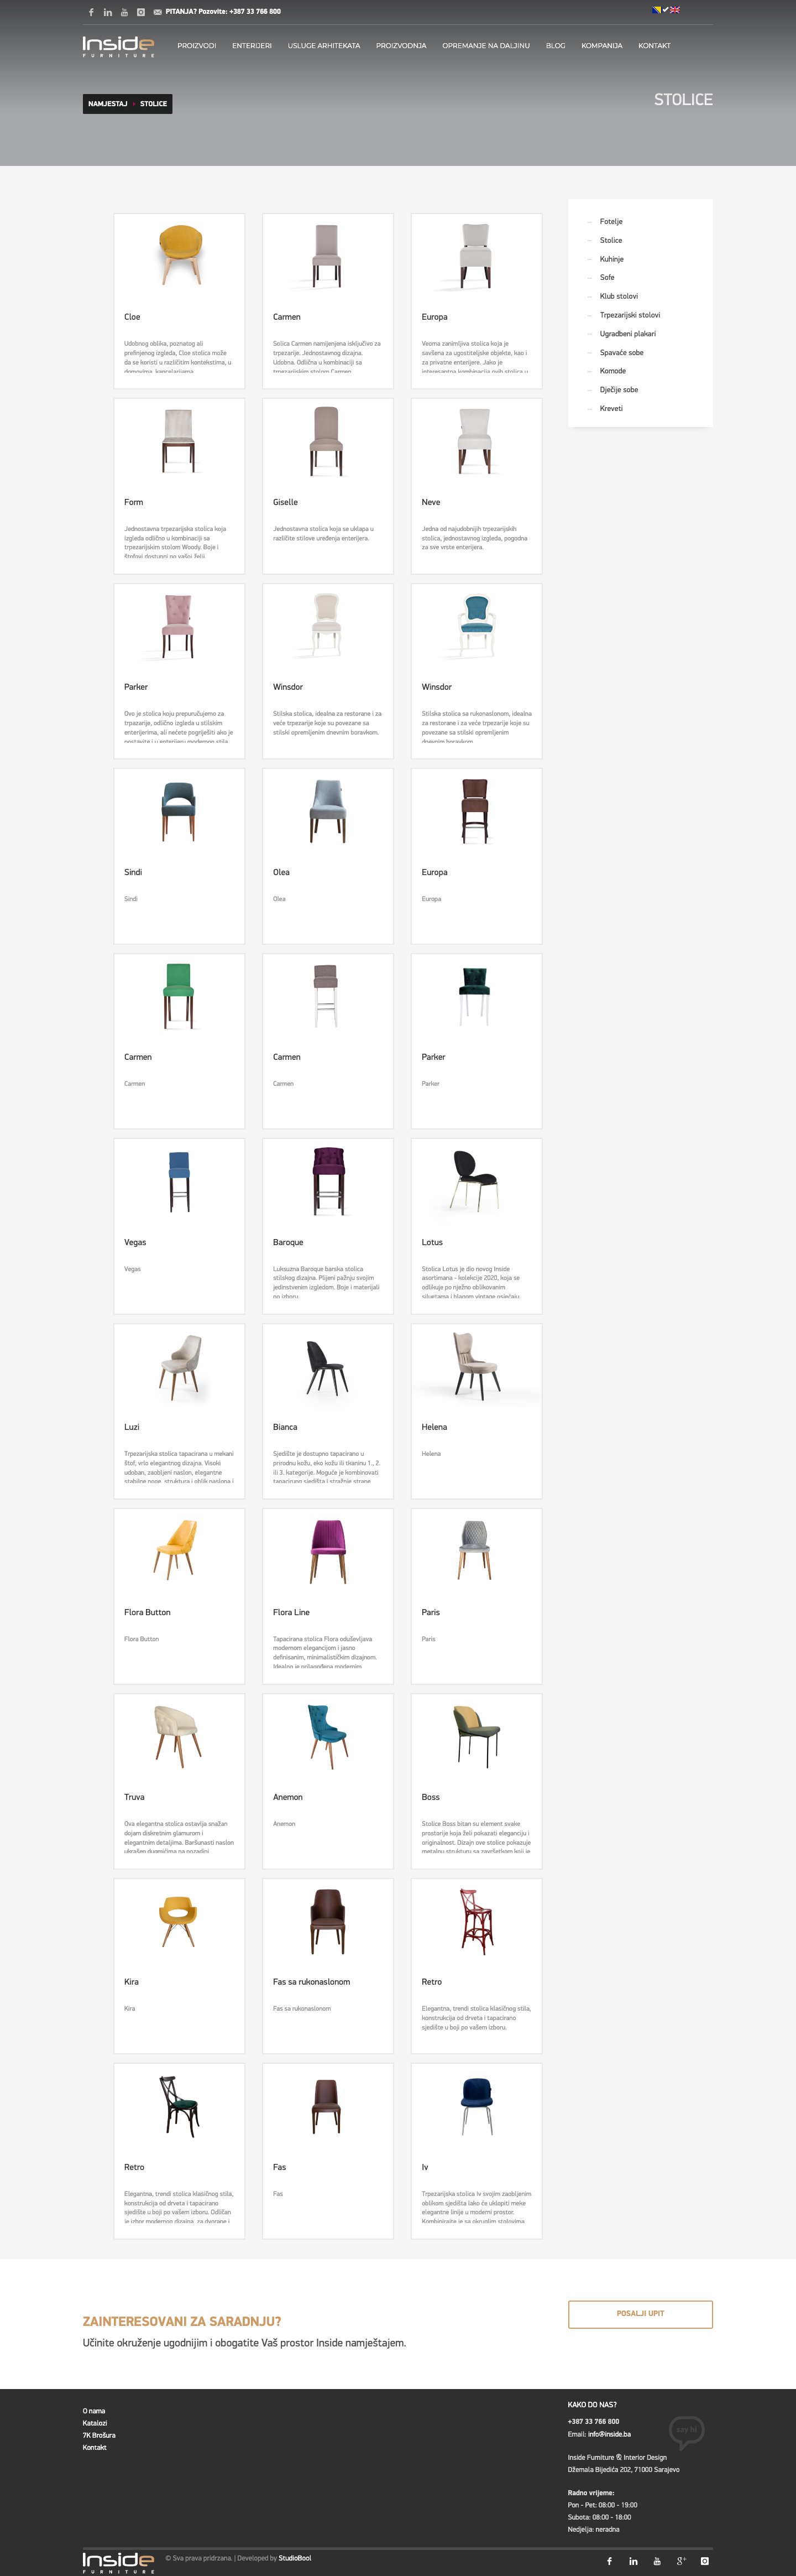Open the Instagram icon in top bar

(x=141, y=12)
